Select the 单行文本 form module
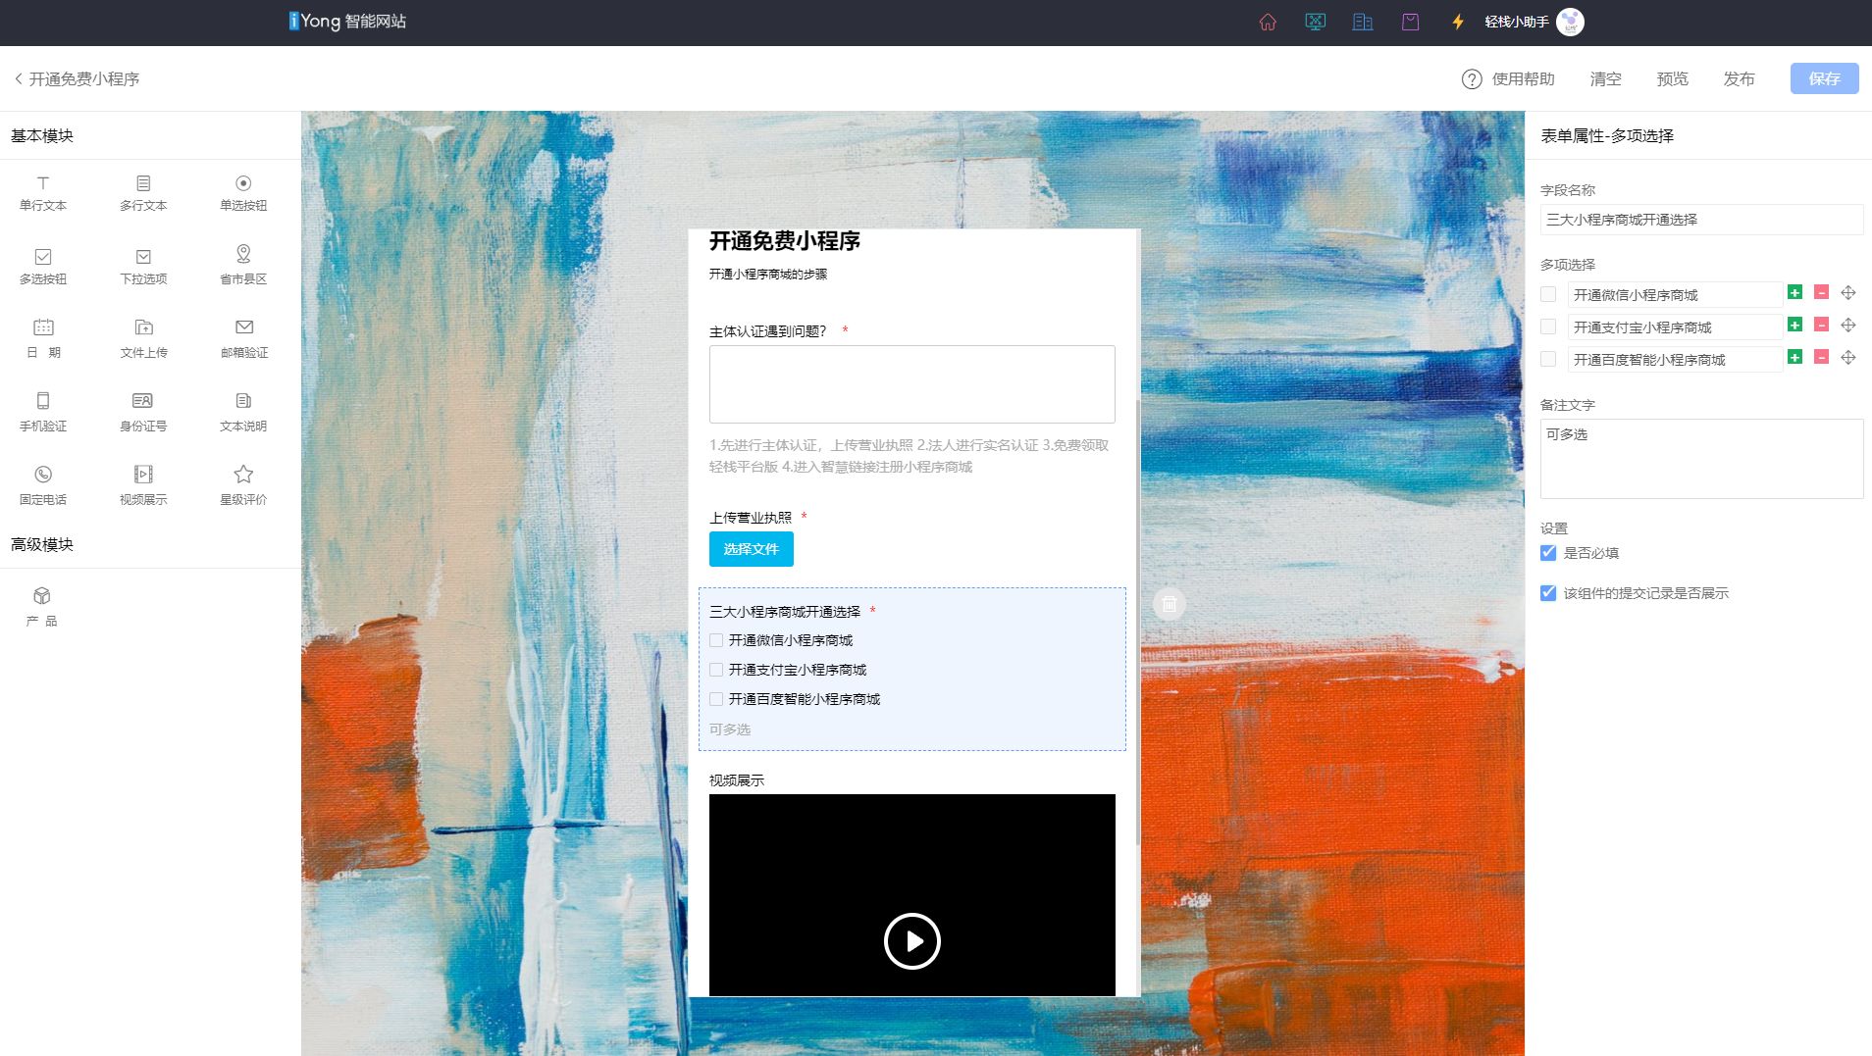Screen dimensions: 1872x1056 [x=42, y=191]
